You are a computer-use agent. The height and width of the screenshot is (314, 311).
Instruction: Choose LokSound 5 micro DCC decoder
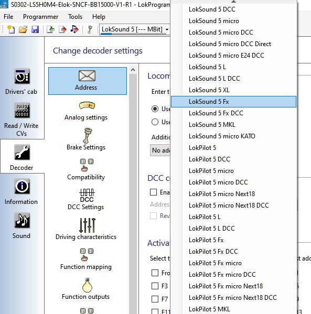point(233,33)
